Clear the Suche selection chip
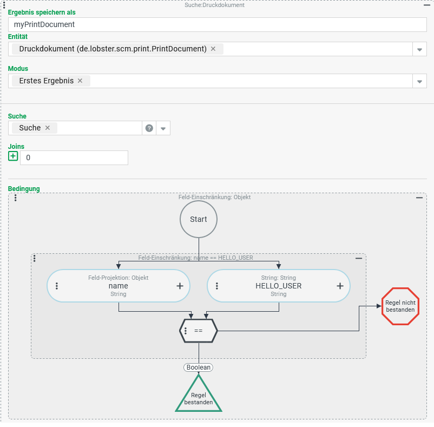The image size is (434, 427). (x=48, y=128)
